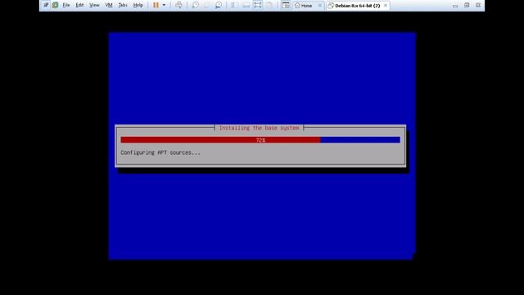Open the Tabs menu
This screenshot has width=524, height=295.
coord(123,6)
